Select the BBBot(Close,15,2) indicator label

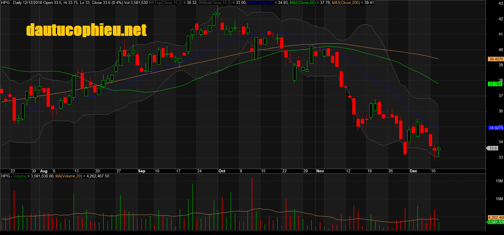215,3
